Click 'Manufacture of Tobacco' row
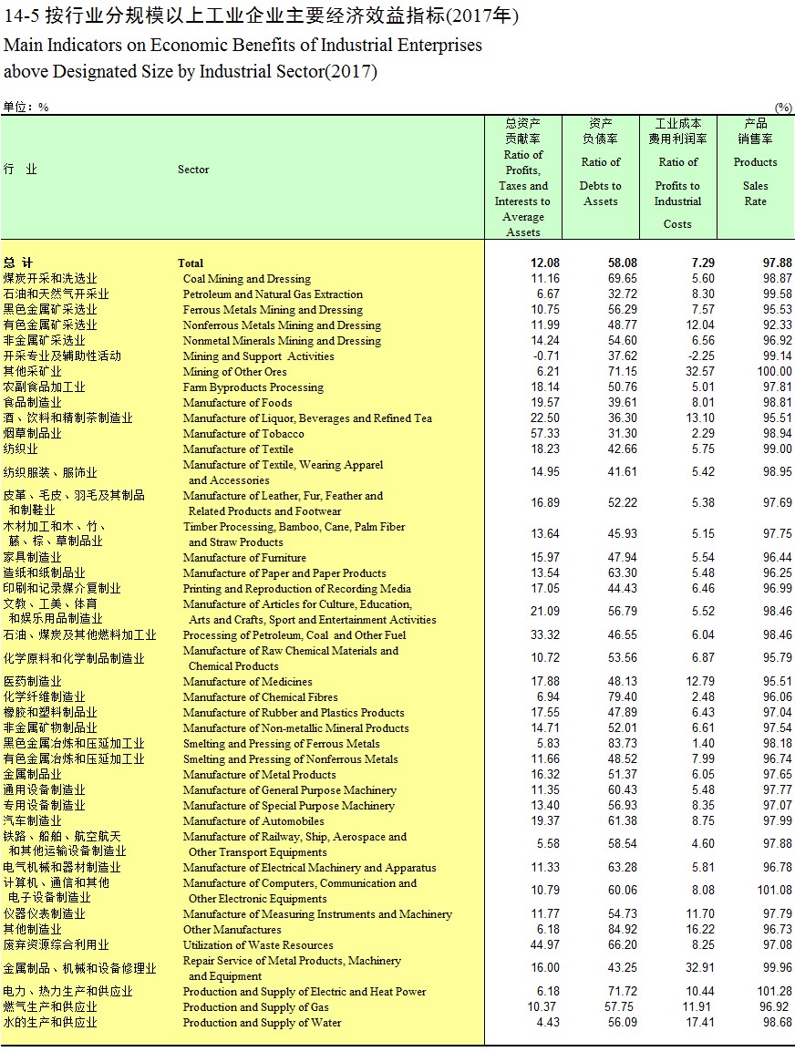The image size is (795, 1062). [243, 434]
